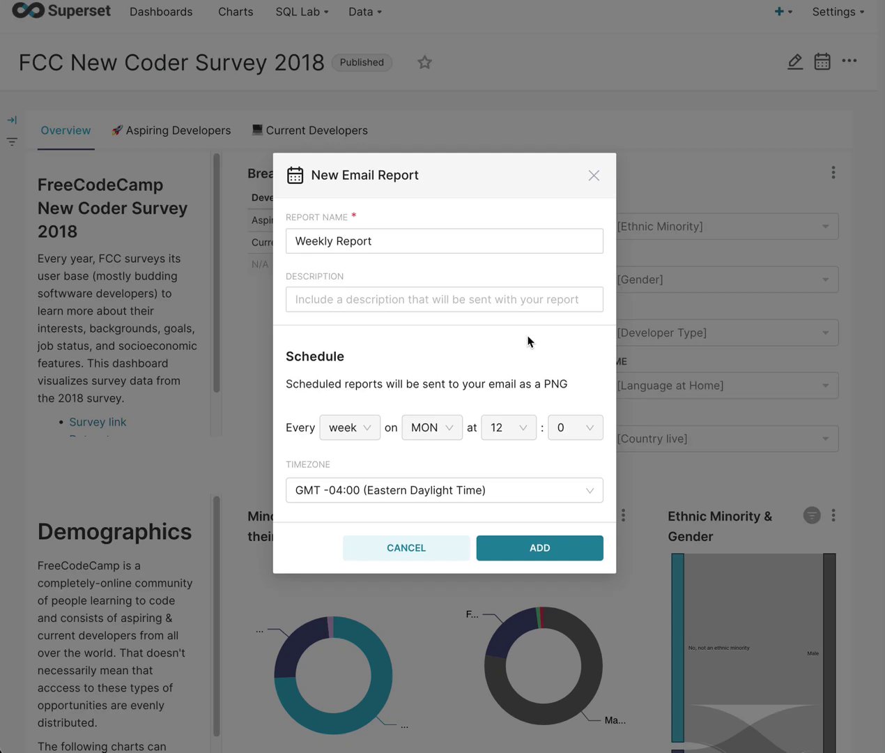Screen dimensions: 885x753
Task: Switch to the Overview tab
Action: point(66,130)
